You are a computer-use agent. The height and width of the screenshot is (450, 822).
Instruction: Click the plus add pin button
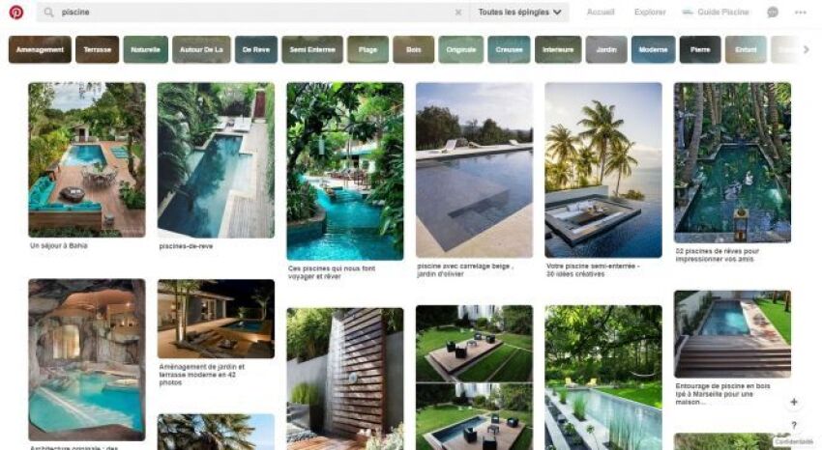[794, 402]
